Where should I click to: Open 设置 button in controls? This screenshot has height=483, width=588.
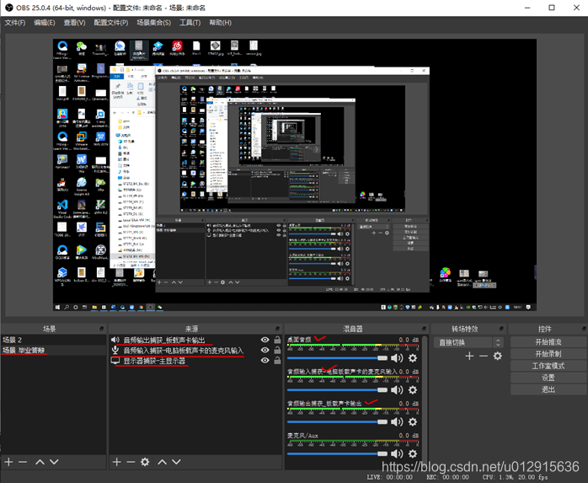point(548,378)
